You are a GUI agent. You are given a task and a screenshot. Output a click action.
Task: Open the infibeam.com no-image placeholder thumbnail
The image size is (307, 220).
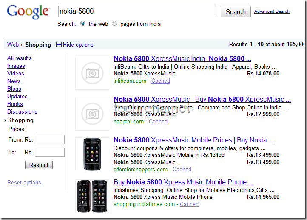pos(92,73)
